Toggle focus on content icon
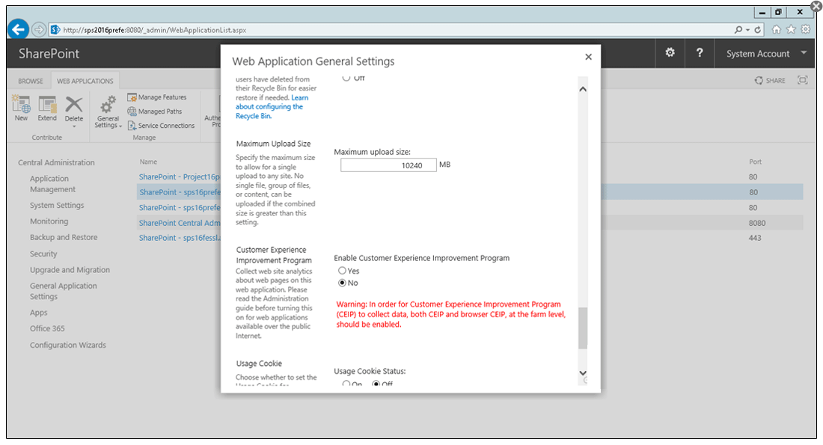This screenshot has width=823, height=445. [x=803, y=80]
